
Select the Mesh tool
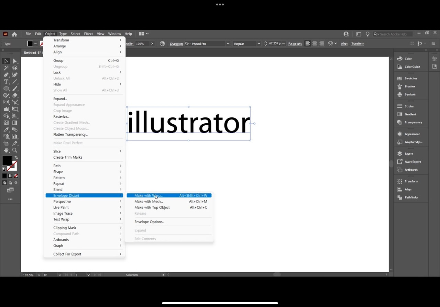[6, 123]
